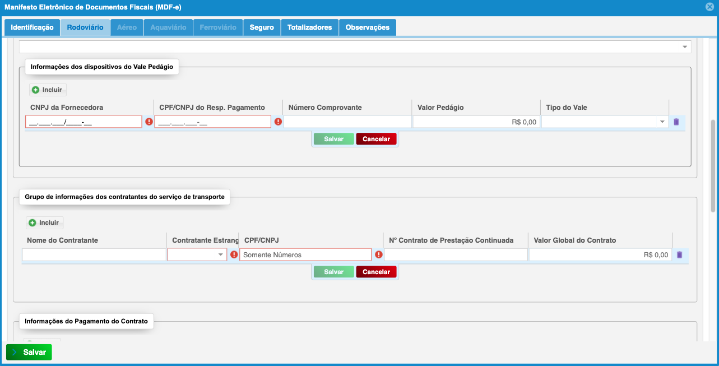
Task: Close the MDF-e dialog window
Action: tap(709, 7)
